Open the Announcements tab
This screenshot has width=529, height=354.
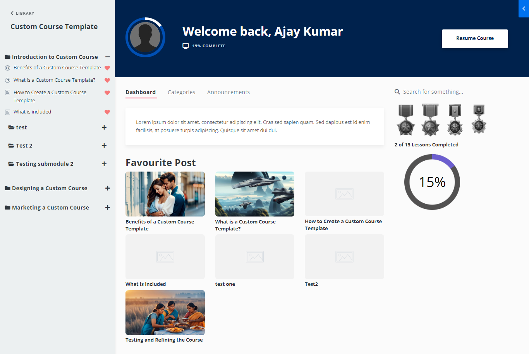tap(228, 92)
